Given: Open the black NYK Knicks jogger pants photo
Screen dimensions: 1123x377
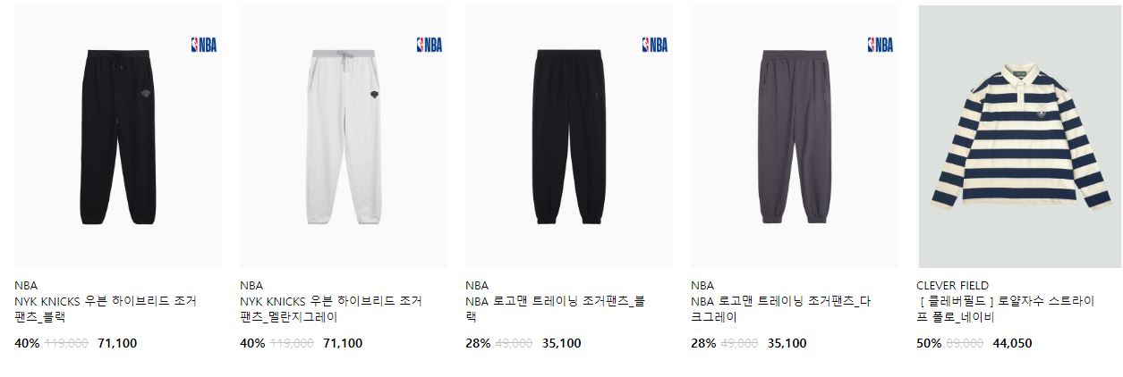Looking at the screenshot, I should pos(118,137).
